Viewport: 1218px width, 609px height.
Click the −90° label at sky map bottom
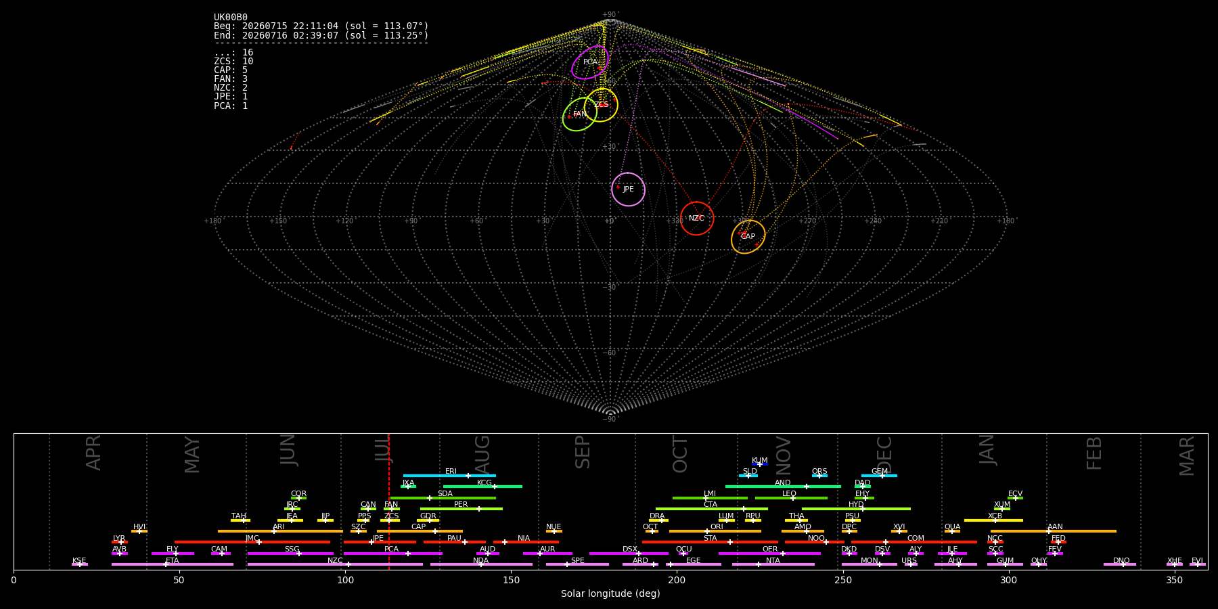[610, 419]
